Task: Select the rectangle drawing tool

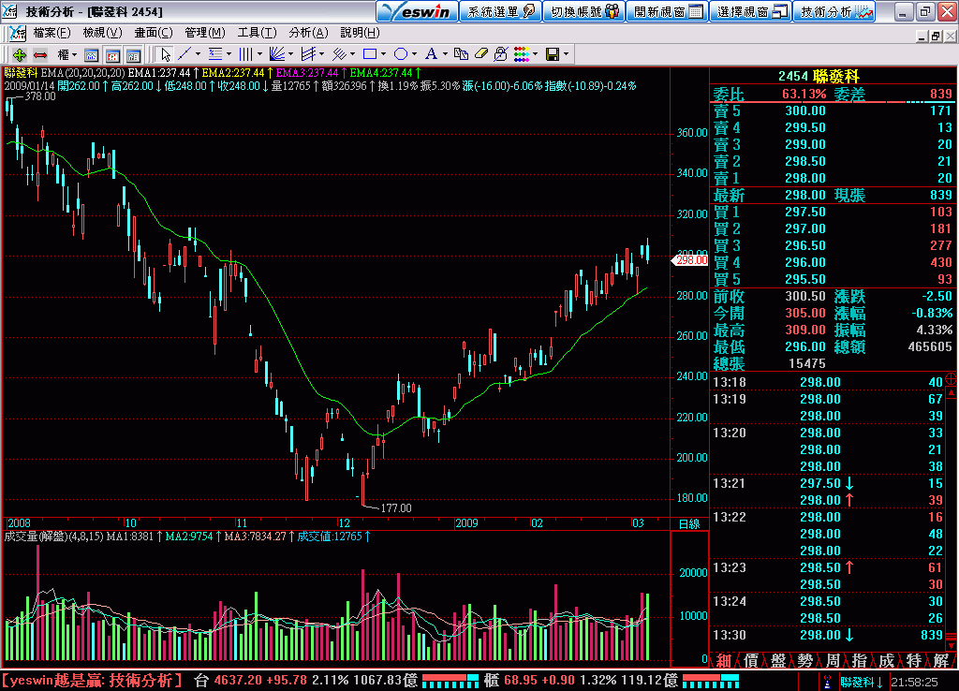Action: (369, 54)
